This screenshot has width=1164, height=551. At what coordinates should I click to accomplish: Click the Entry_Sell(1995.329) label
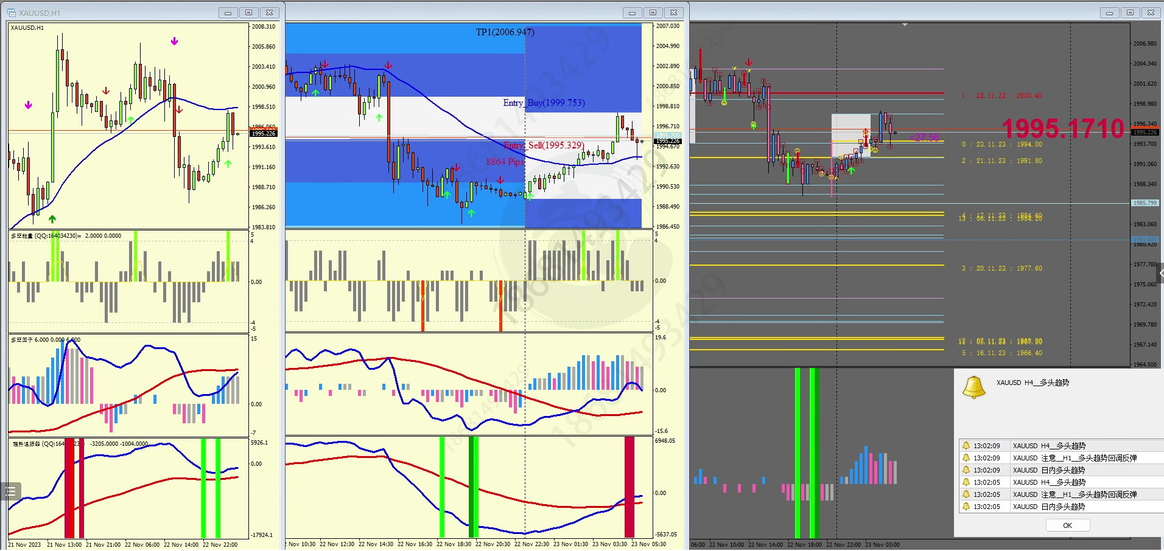click(x=544, y=145)
